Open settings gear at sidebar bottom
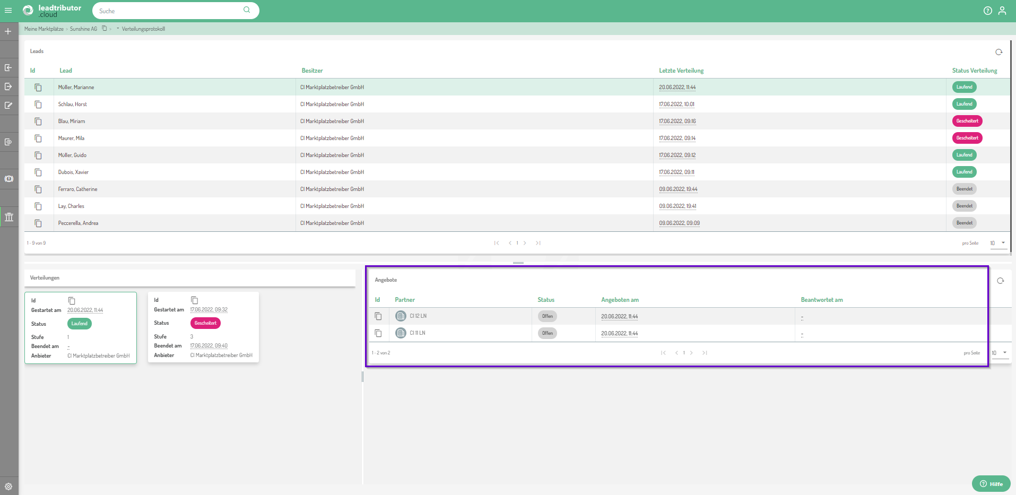This screenshot has height=495, width=1016. pos(8,486)
